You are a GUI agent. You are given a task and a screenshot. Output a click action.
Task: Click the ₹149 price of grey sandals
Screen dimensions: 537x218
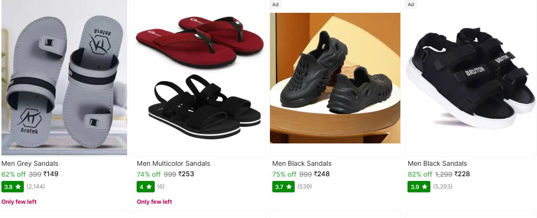[50, 174]
